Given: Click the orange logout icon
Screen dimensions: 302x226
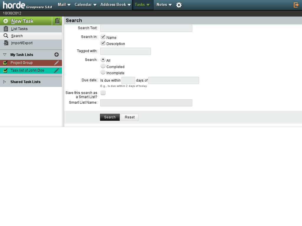Looking at the screenshot, I should coord(296,5).
